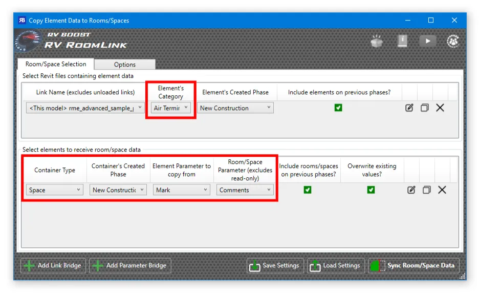This screenshot has height=293, width=479.
Task: Delete the link bridge row
Action: click(440, 108)
